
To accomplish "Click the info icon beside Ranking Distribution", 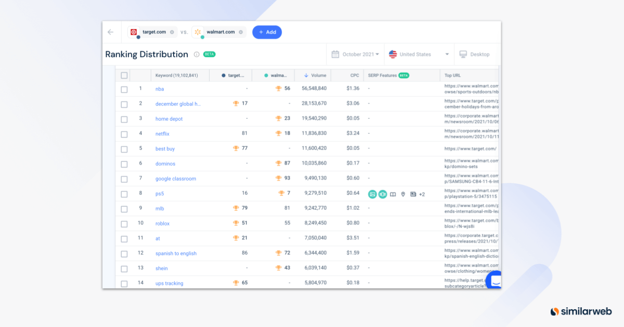I will point(197,54).
